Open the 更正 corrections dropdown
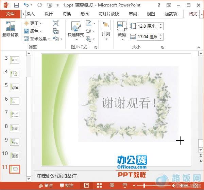 pos(33,23)
